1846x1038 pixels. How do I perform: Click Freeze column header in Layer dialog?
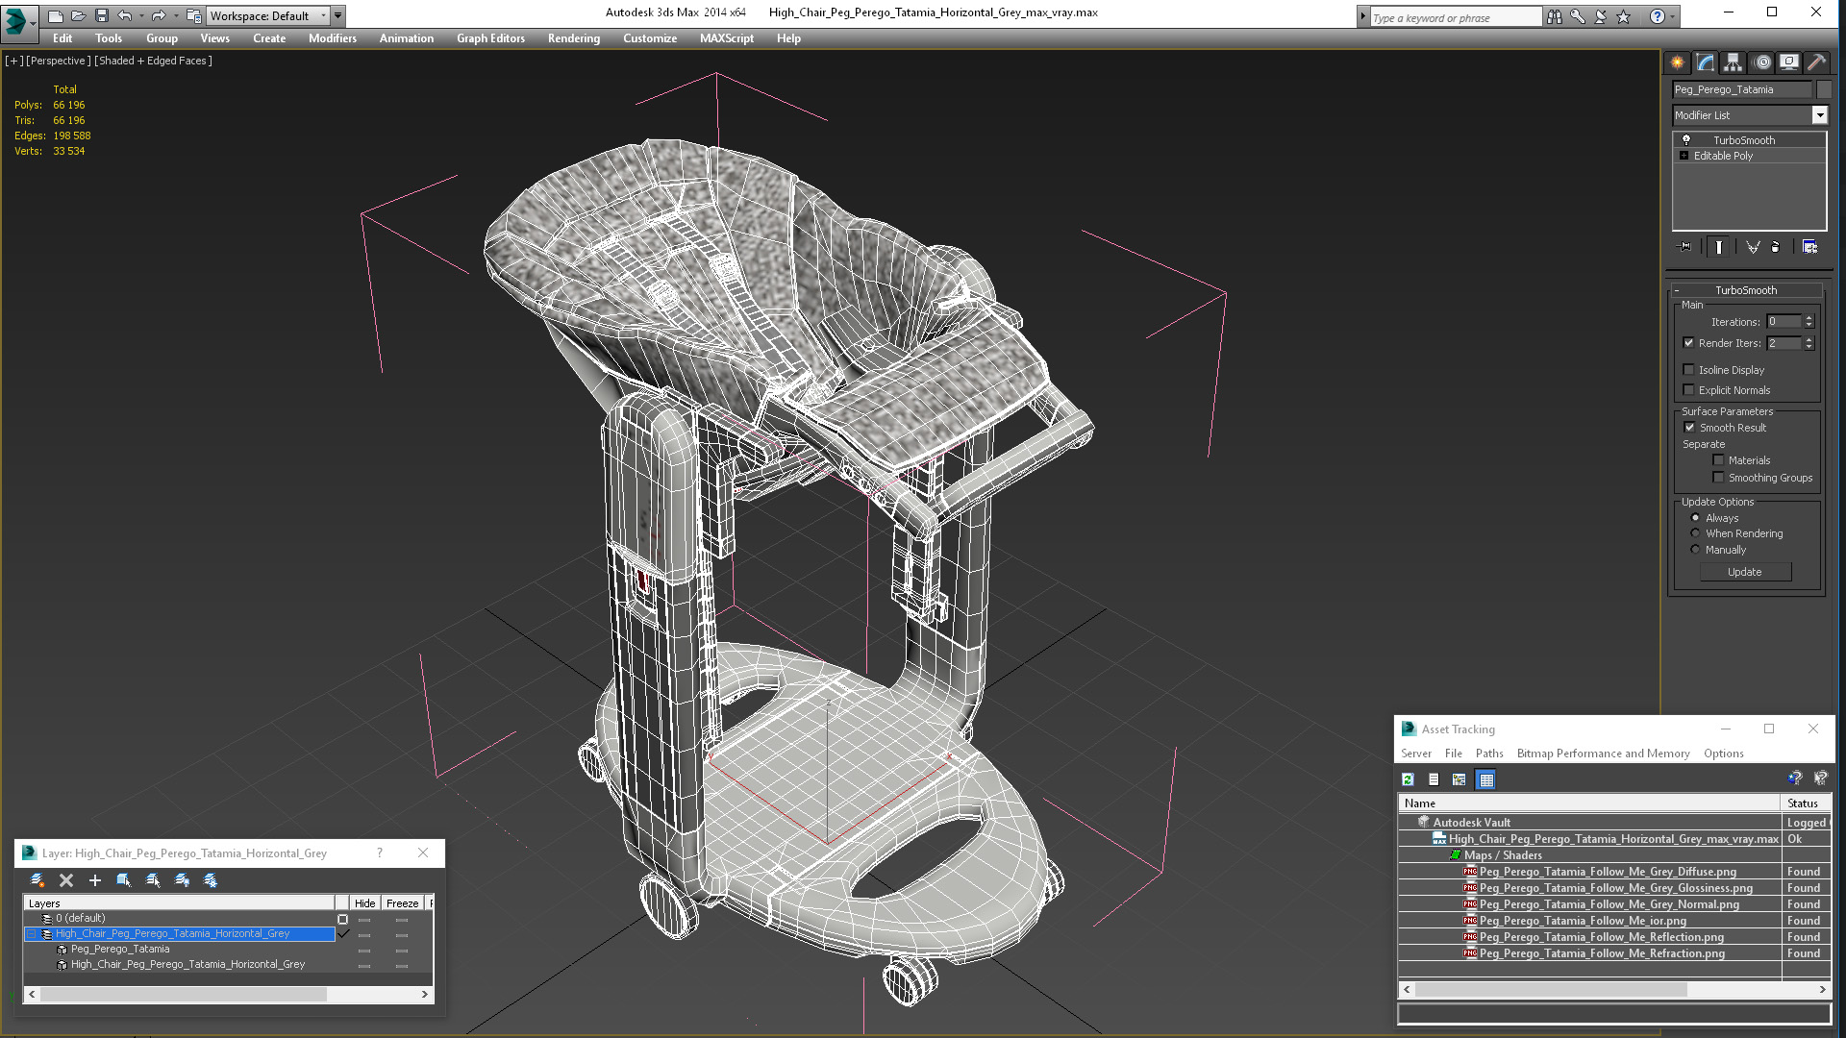[x=402, y=903]
